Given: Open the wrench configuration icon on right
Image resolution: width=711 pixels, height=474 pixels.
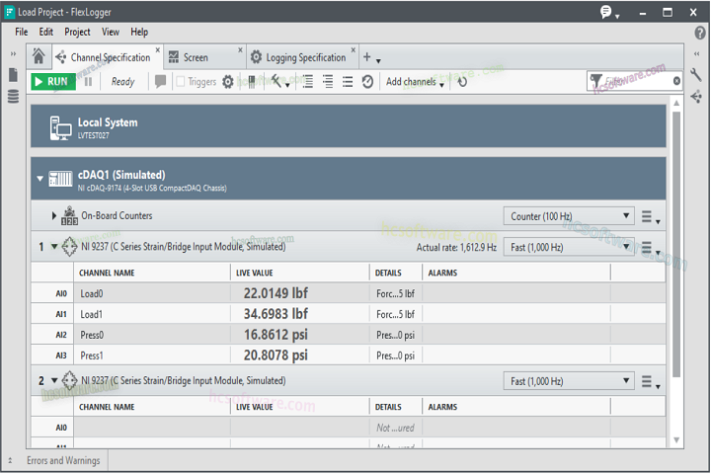Looking at the screenshot, I should pyautogui.click(x=696, y=74).
